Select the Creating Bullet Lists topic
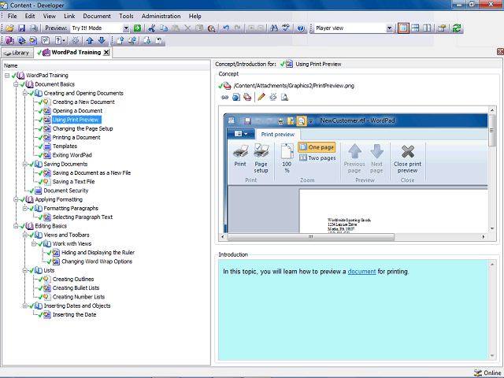The height and width of the screenshot is (378, 504). (x=76, y=288)
